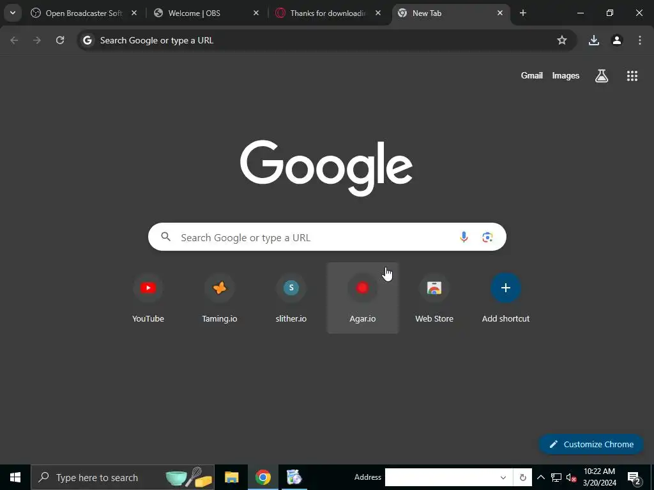The image size is (654, 490).
Task: Open the notification center icon
Action: click(634, 477)
